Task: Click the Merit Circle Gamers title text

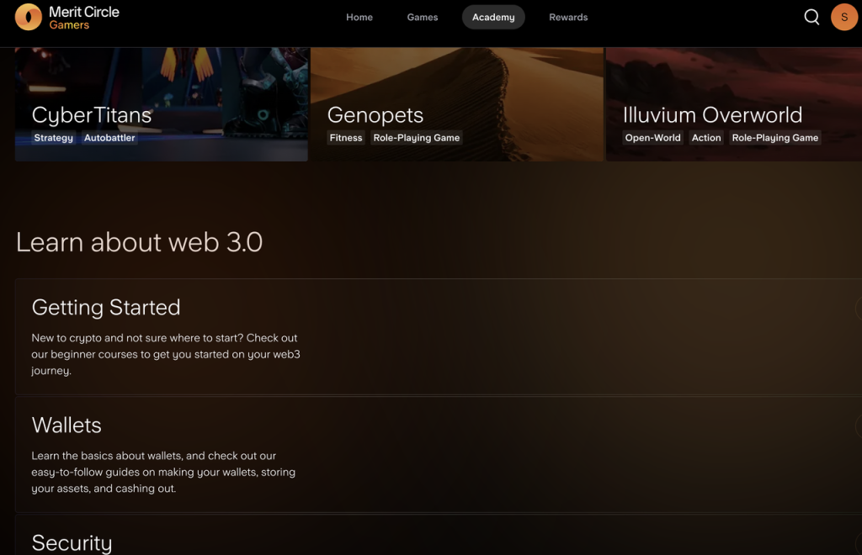Action: (x=84, y=18)
